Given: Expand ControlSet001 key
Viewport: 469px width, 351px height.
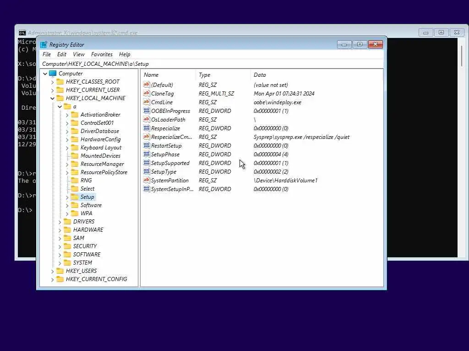Looking at the screenshot, I should click(67, 123).
